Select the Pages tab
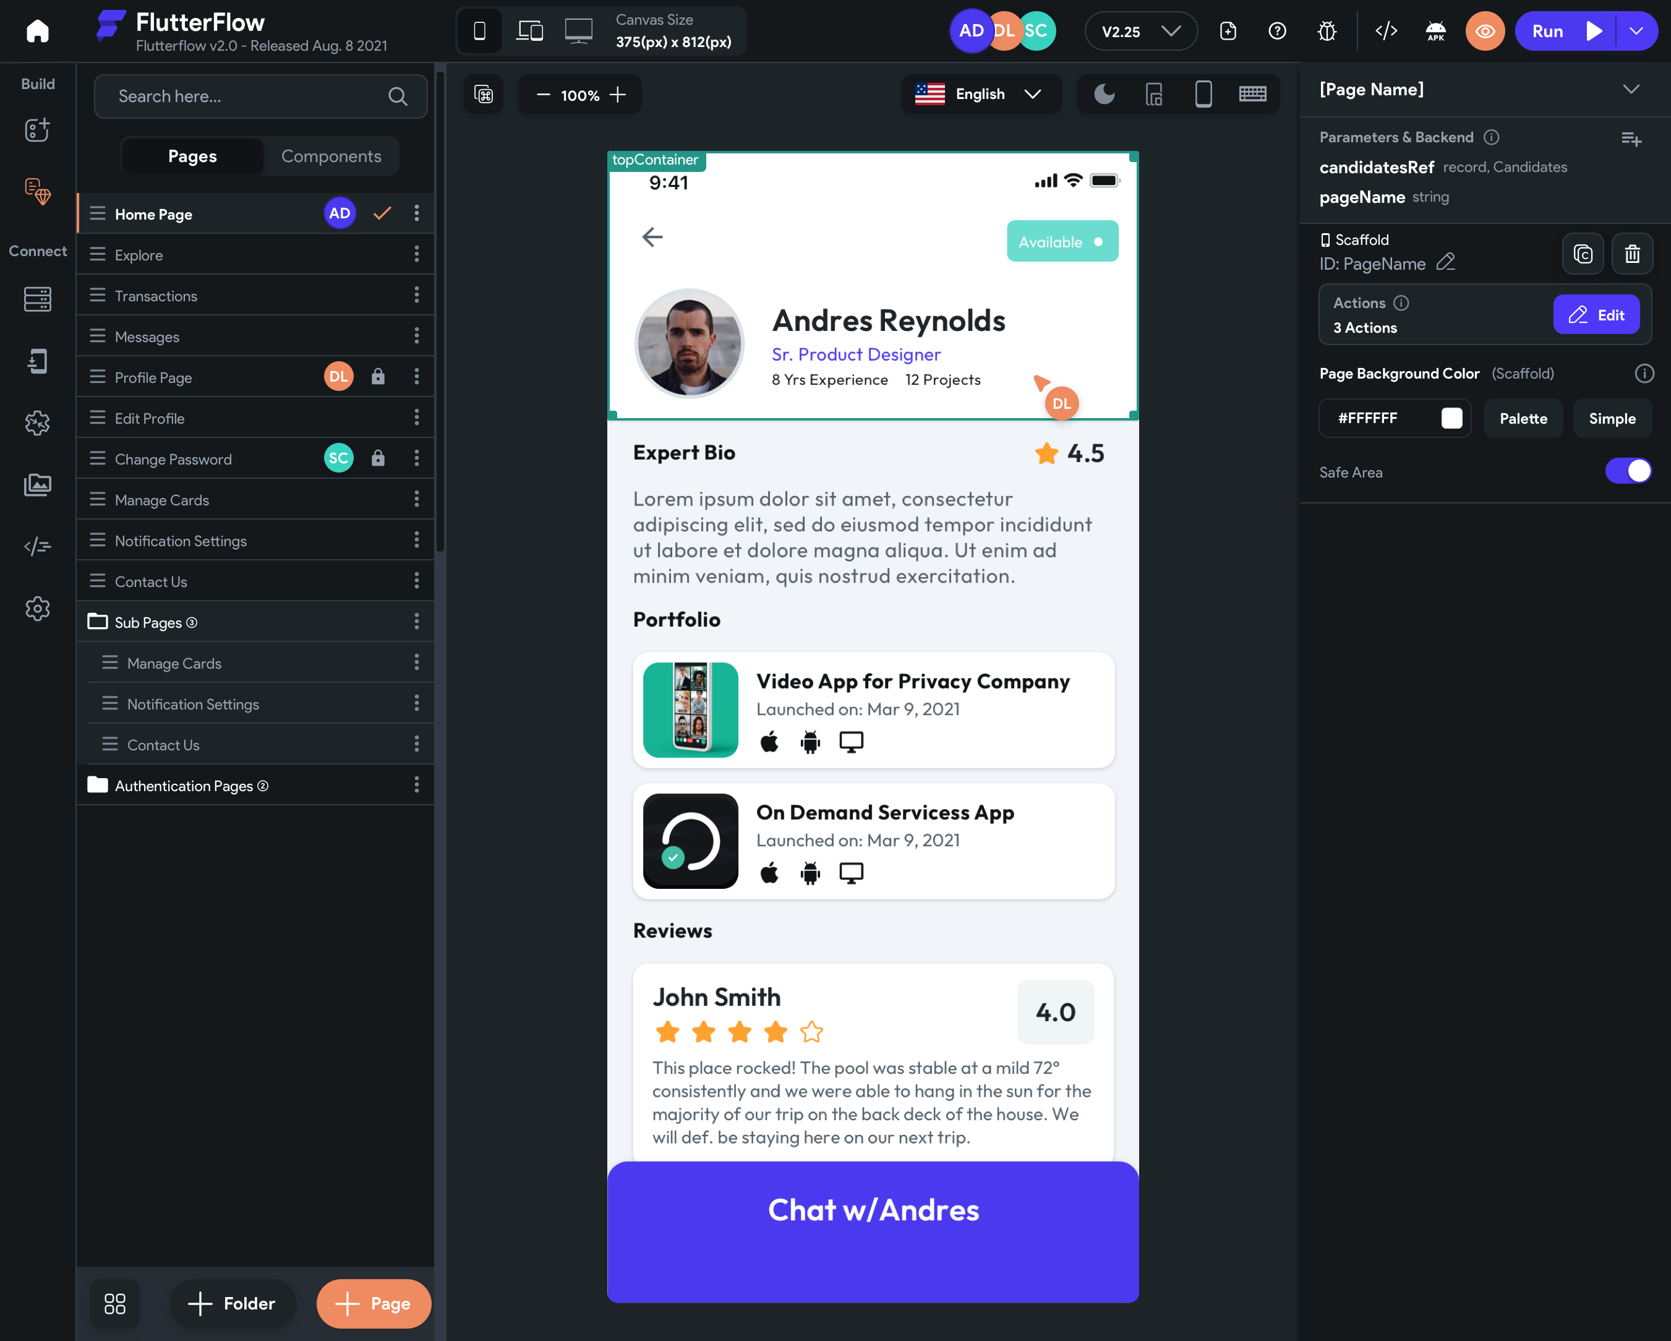1671x1341 pixels. coord(192,156)
